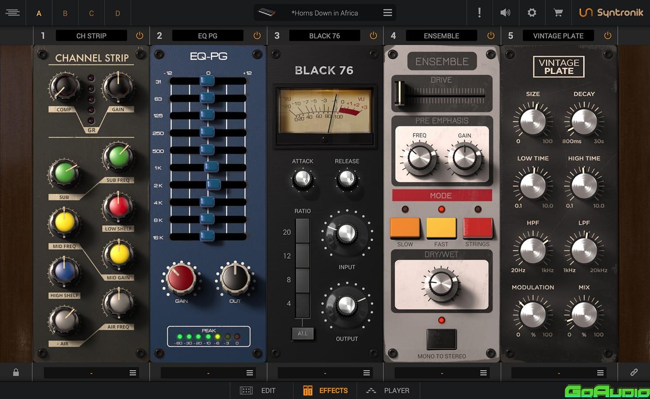The width and height of the screenshot is (650, 399).
Task: Click the link chain icon at bottom right
Action: (x=634, y=372)
